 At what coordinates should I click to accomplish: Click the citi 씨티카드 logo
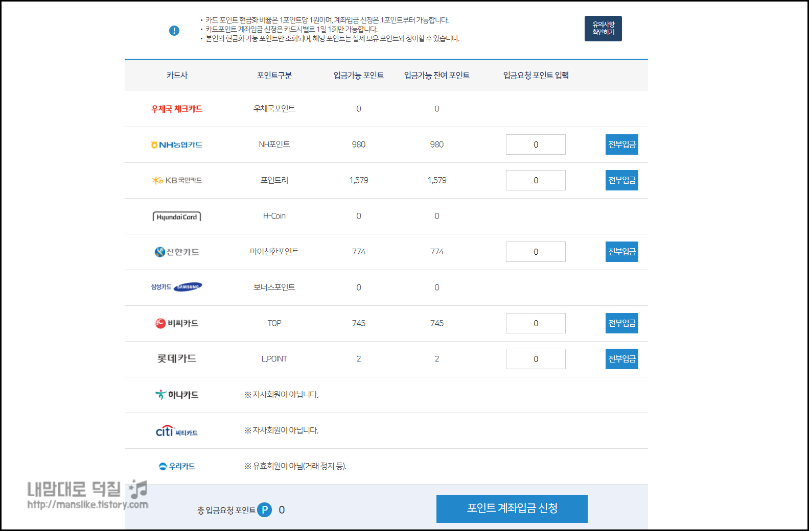pos(177,431)
